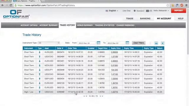Click the lock icon in the address bar

coord(16,5)
